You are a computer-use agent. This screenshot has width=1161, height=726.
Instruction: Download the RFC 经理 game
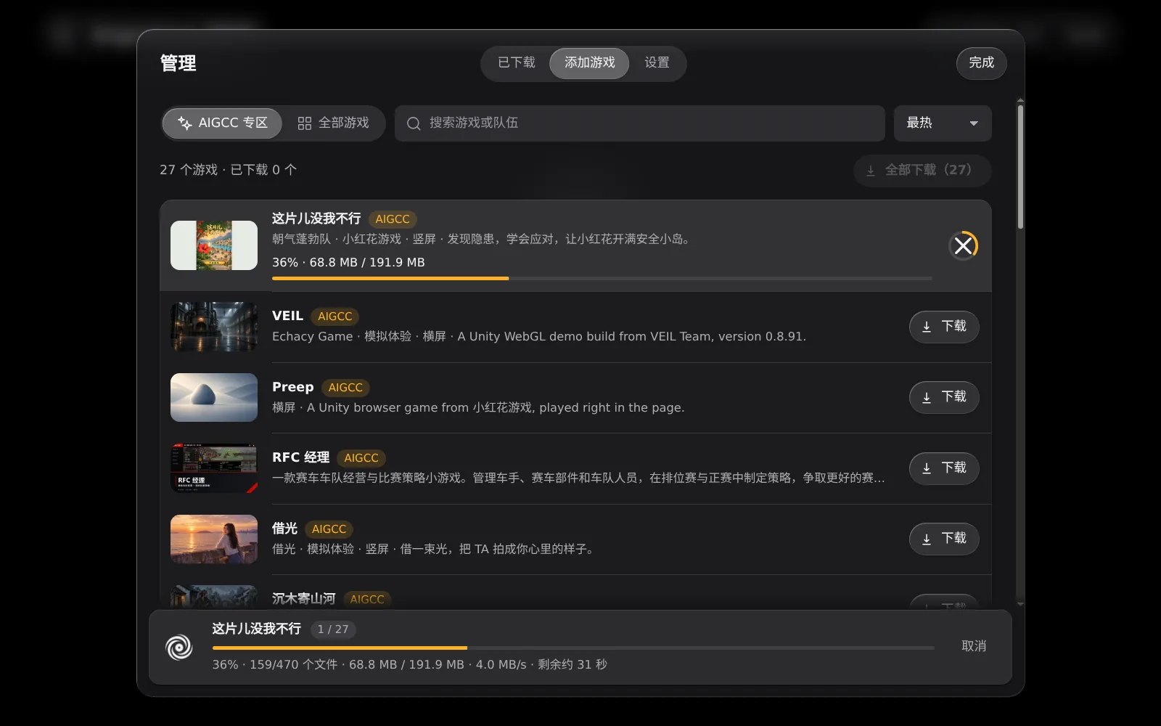(944, 468)
